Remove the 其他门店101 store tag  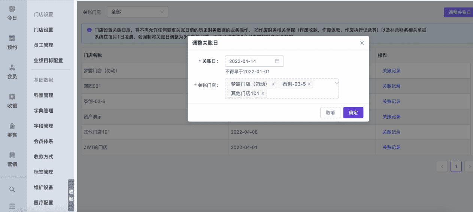263,93
